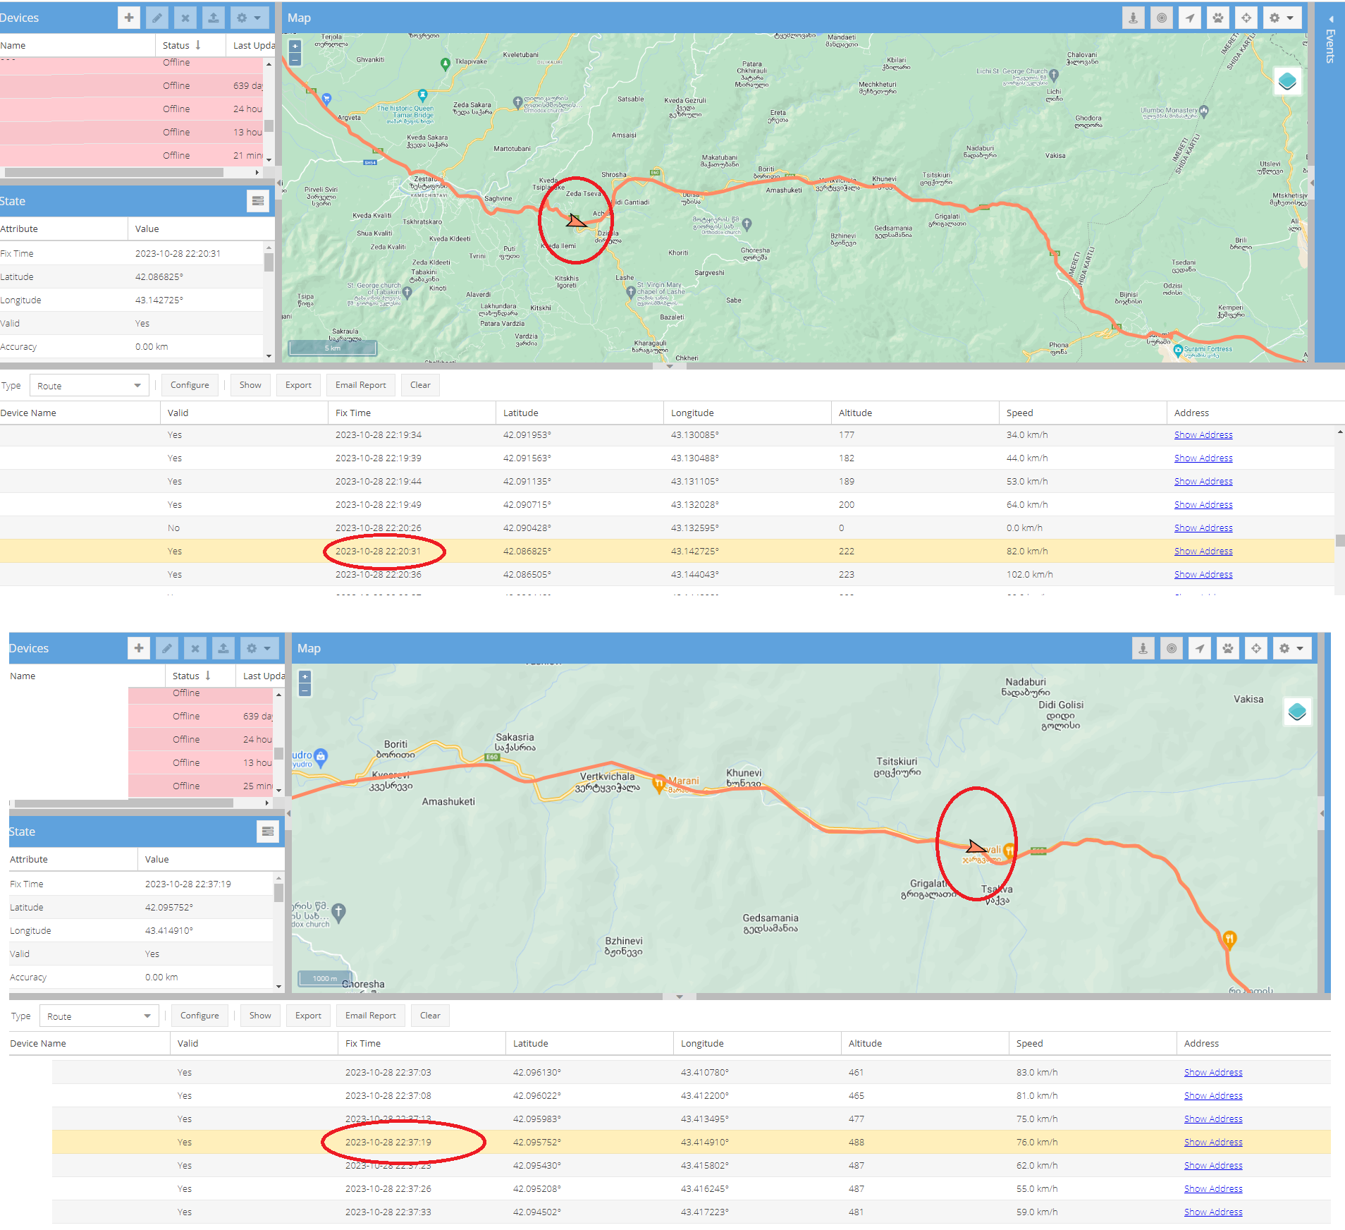
Task: Click the State panel list icon in upper screenshot
Action: click(258, 201)
